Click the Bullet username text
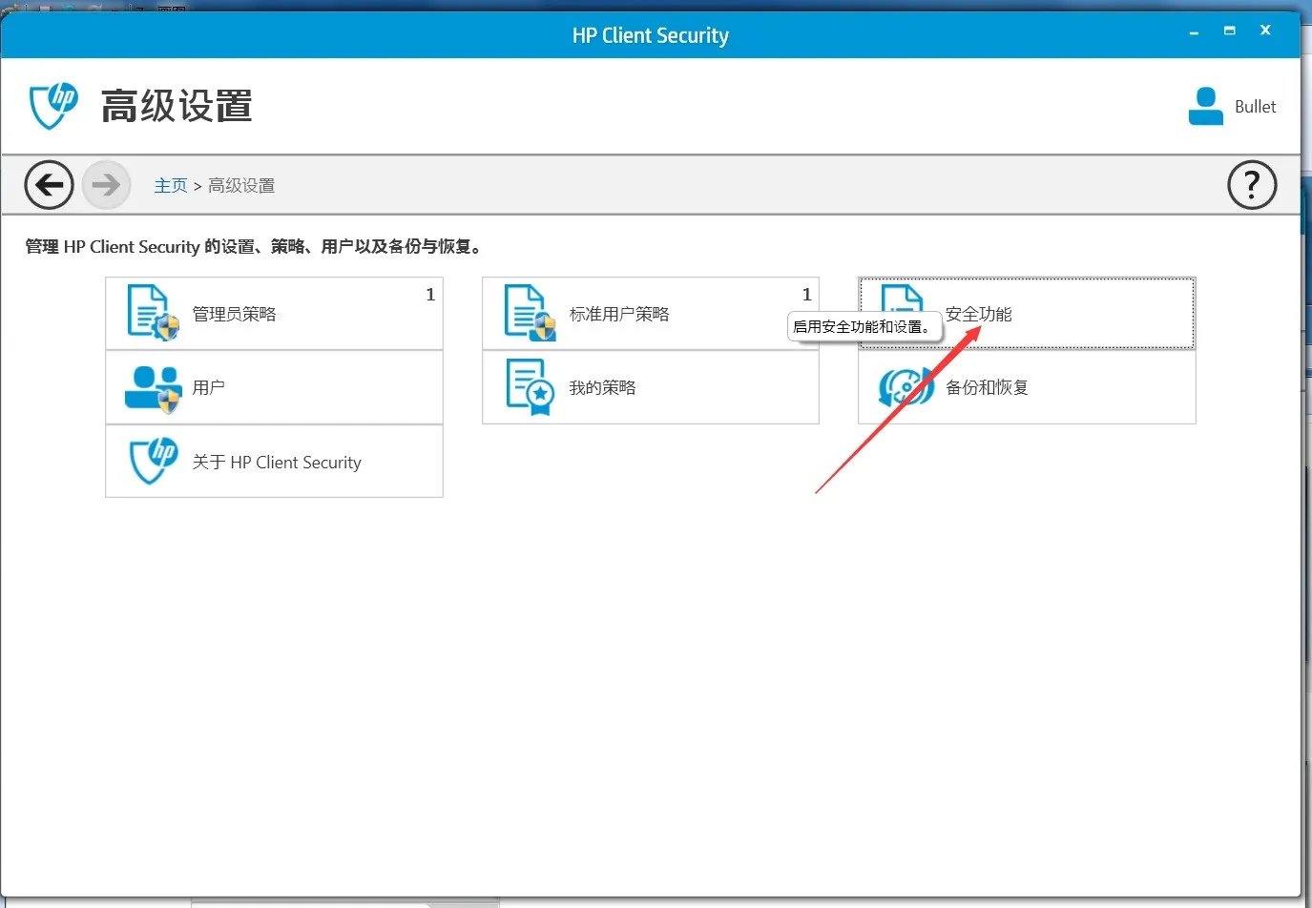1312x908 pixels. coord(1255,107)
